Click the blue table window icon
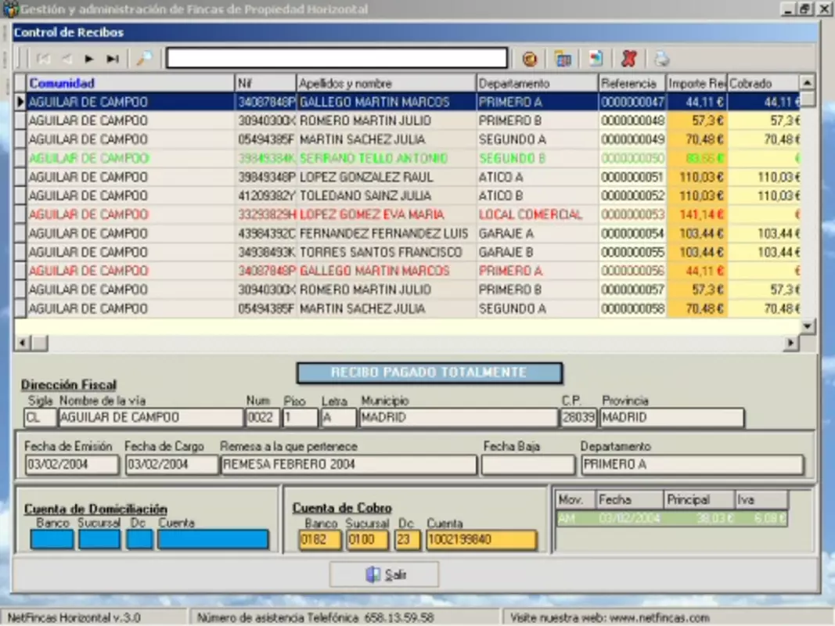 (563, 59)
